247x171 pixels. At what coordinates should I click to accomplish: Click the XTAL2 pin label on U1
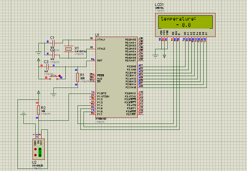tap(101, 49)
